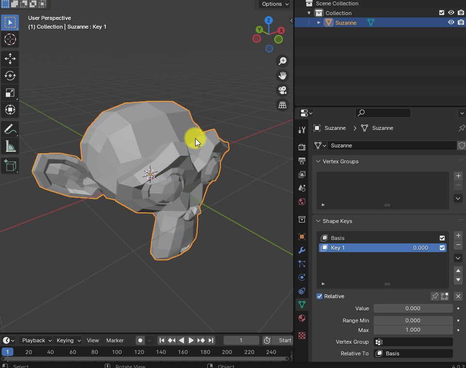Collapse the Shape Keys panel
Screen dimensions: 466x368
tap(318, 221)
